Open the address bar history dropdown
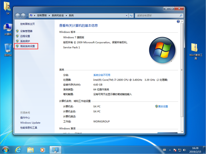Viewport: 206px width, 154px height. pos(126,15)
